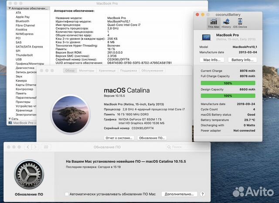Click the hardware UUID value
279x203 pixels.
coord(139,63)
